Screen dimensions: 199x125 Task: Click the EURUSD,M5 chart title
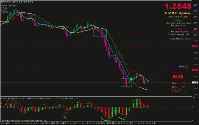click(x=6, y=2)
